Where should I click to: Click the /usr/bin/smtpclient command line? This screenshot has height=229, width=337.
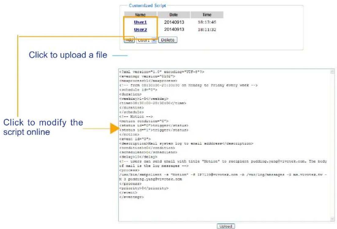click(x=223, y=177)
